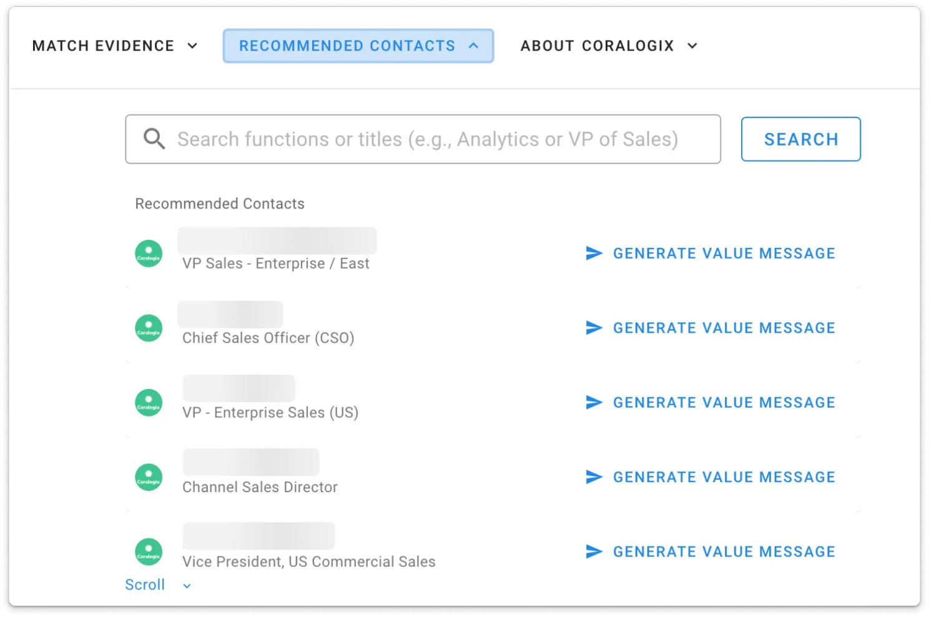Click Coralogix avatar beside VP - Enterprise Sales (US)
The image size is (929, 617).
[x=149, y=403]
